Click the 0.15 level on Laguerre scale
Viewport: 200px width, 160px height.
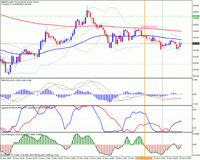click(195, 128)
